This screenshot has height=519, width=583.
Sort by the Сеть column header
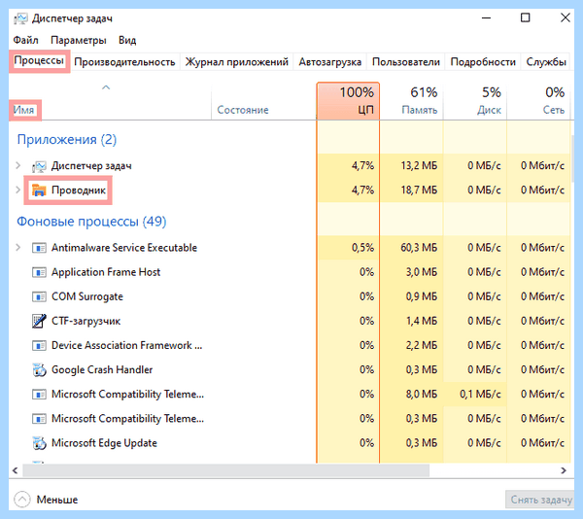(538, 101)
